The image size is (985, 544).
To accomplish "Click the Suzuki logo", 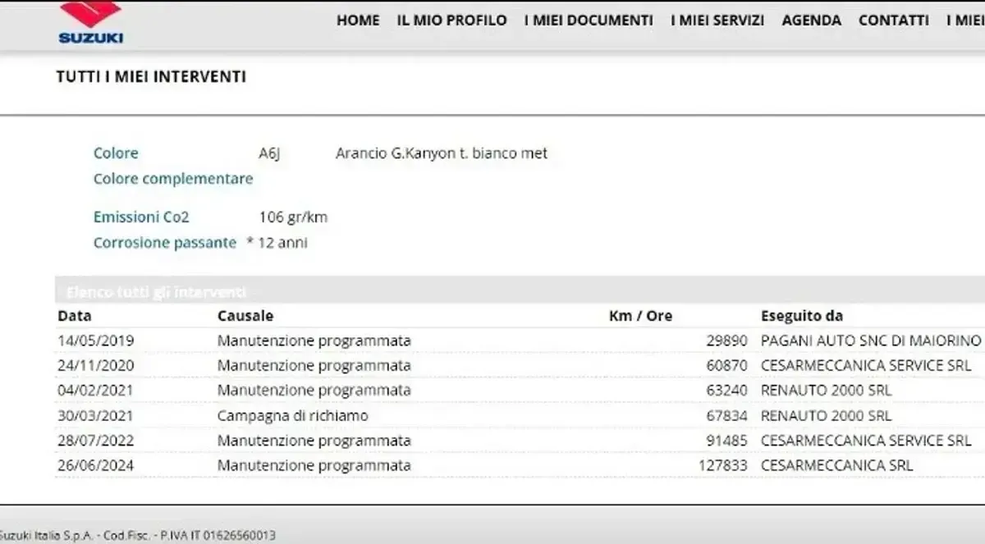I will (90, 22).
